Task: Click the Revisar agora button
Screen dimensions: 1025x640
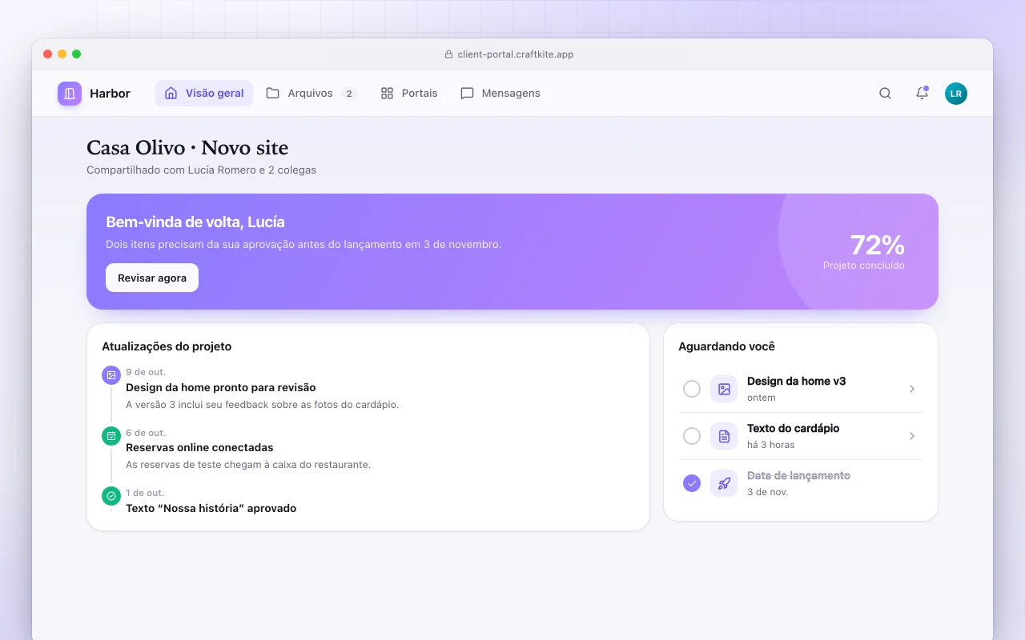Action: pos(152,278)
